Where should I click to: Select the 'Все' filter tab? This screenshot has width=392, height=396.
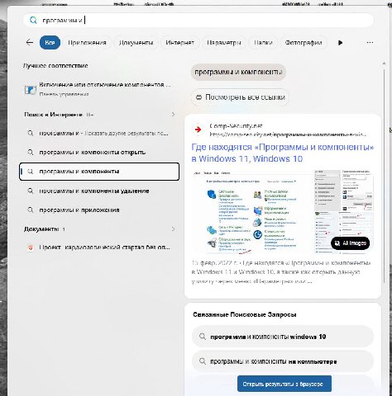[x=50, y=43]
